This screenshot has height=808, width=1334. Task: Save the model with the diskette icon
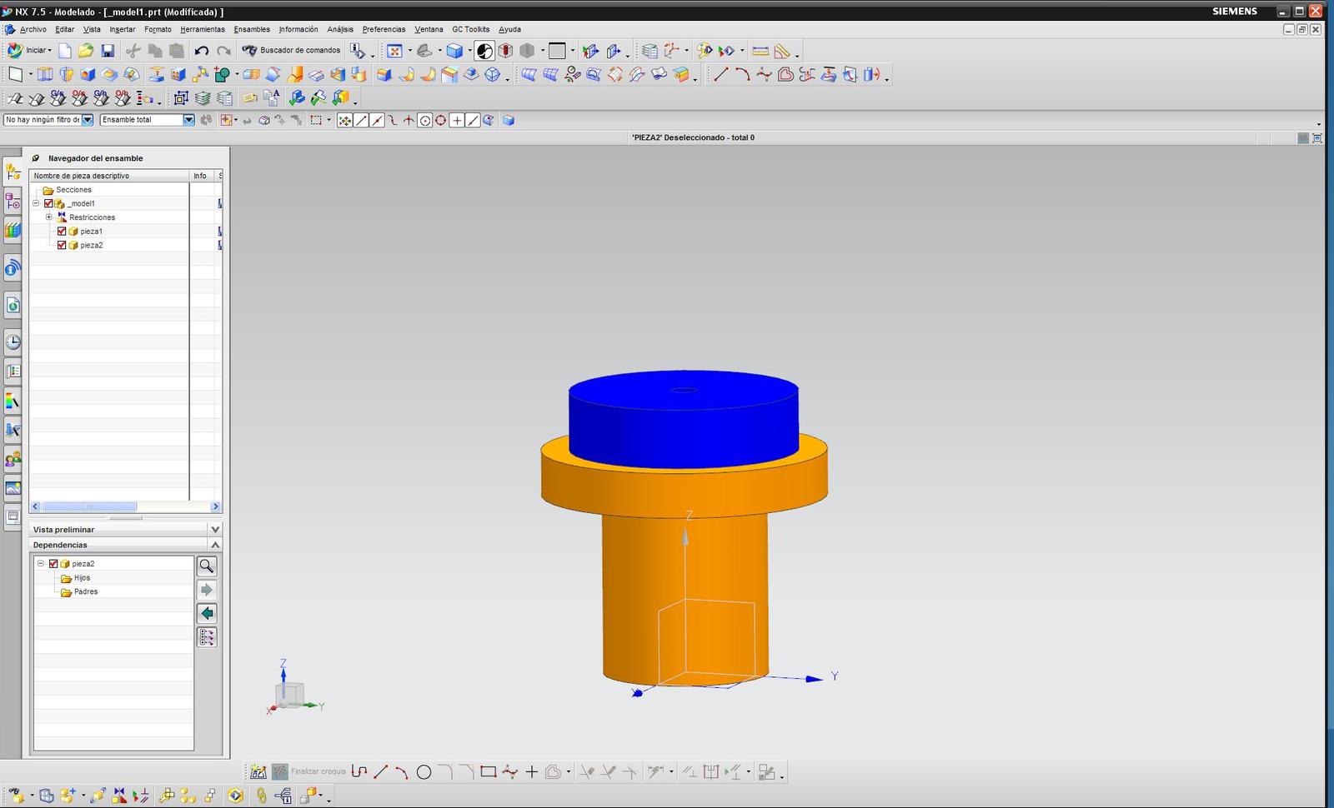108,51
